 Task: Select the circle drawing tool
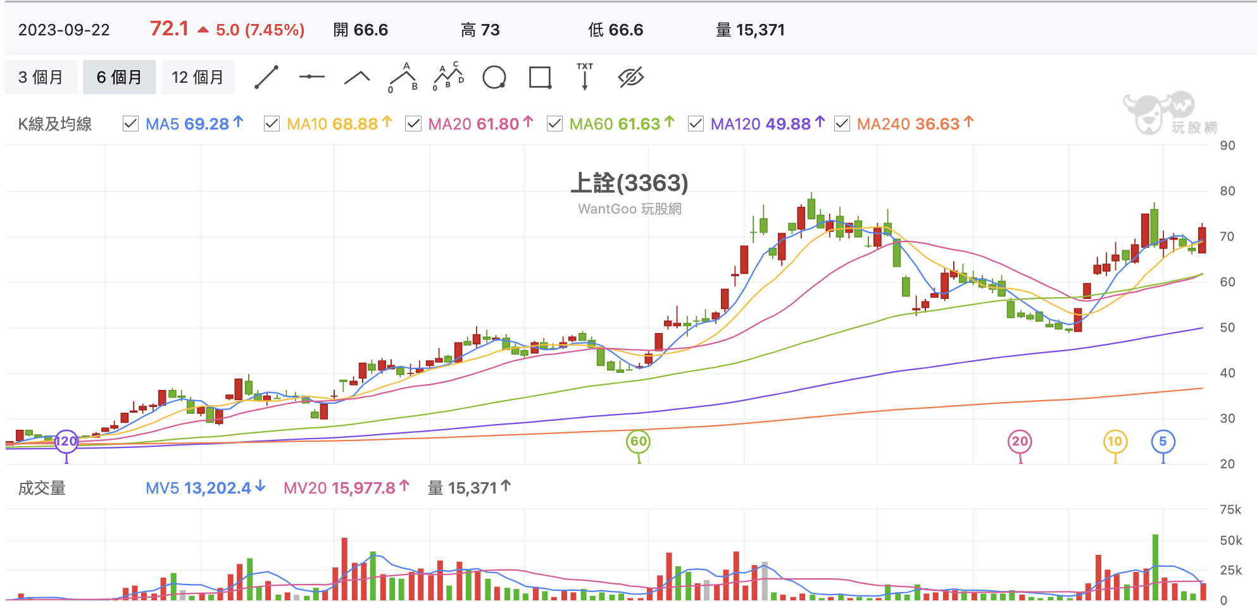pyautogui.click(x=494, y=77)
